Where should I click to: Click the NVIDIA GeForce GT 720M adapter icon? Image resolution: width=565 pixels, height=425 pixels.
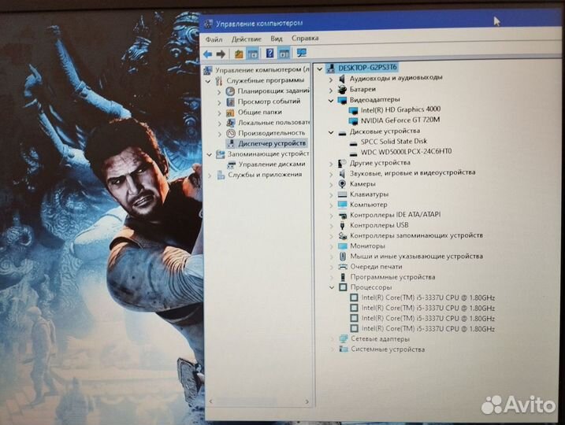click(353, 120)
